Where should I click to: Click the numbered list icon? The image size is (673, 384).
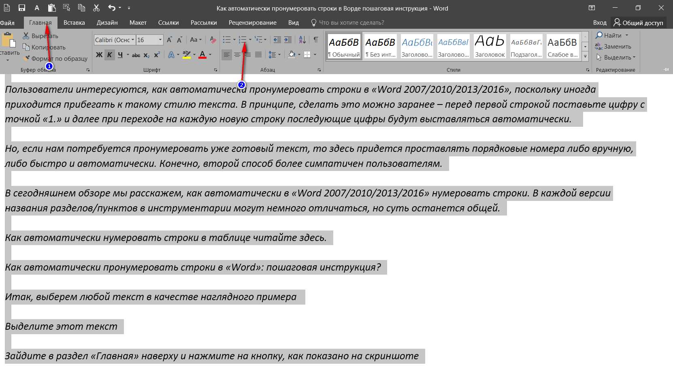tap(243, 40)
